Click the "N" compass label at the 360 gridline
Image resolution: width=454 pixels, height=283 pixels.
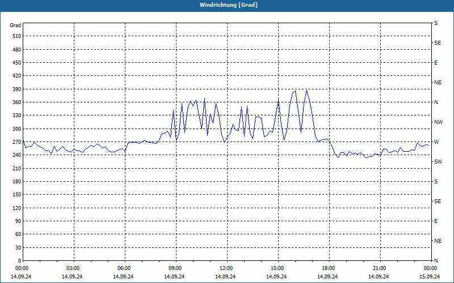tap(436, 102)
